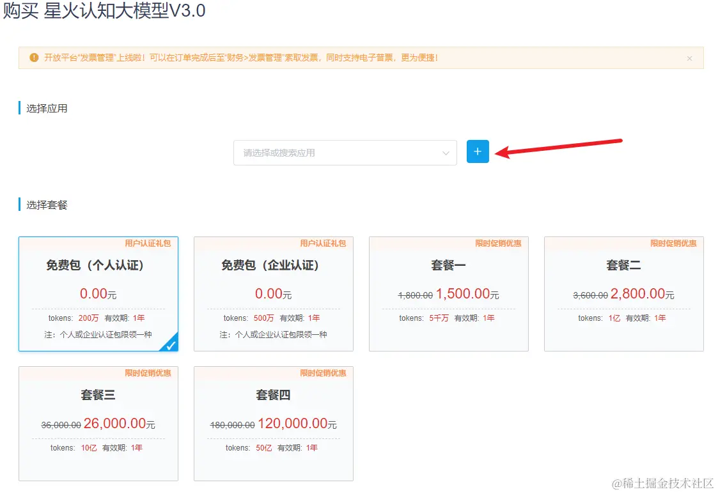Choose the 套餐四 package card
This screenshot has height=494, width=718.
coord(274,424)
